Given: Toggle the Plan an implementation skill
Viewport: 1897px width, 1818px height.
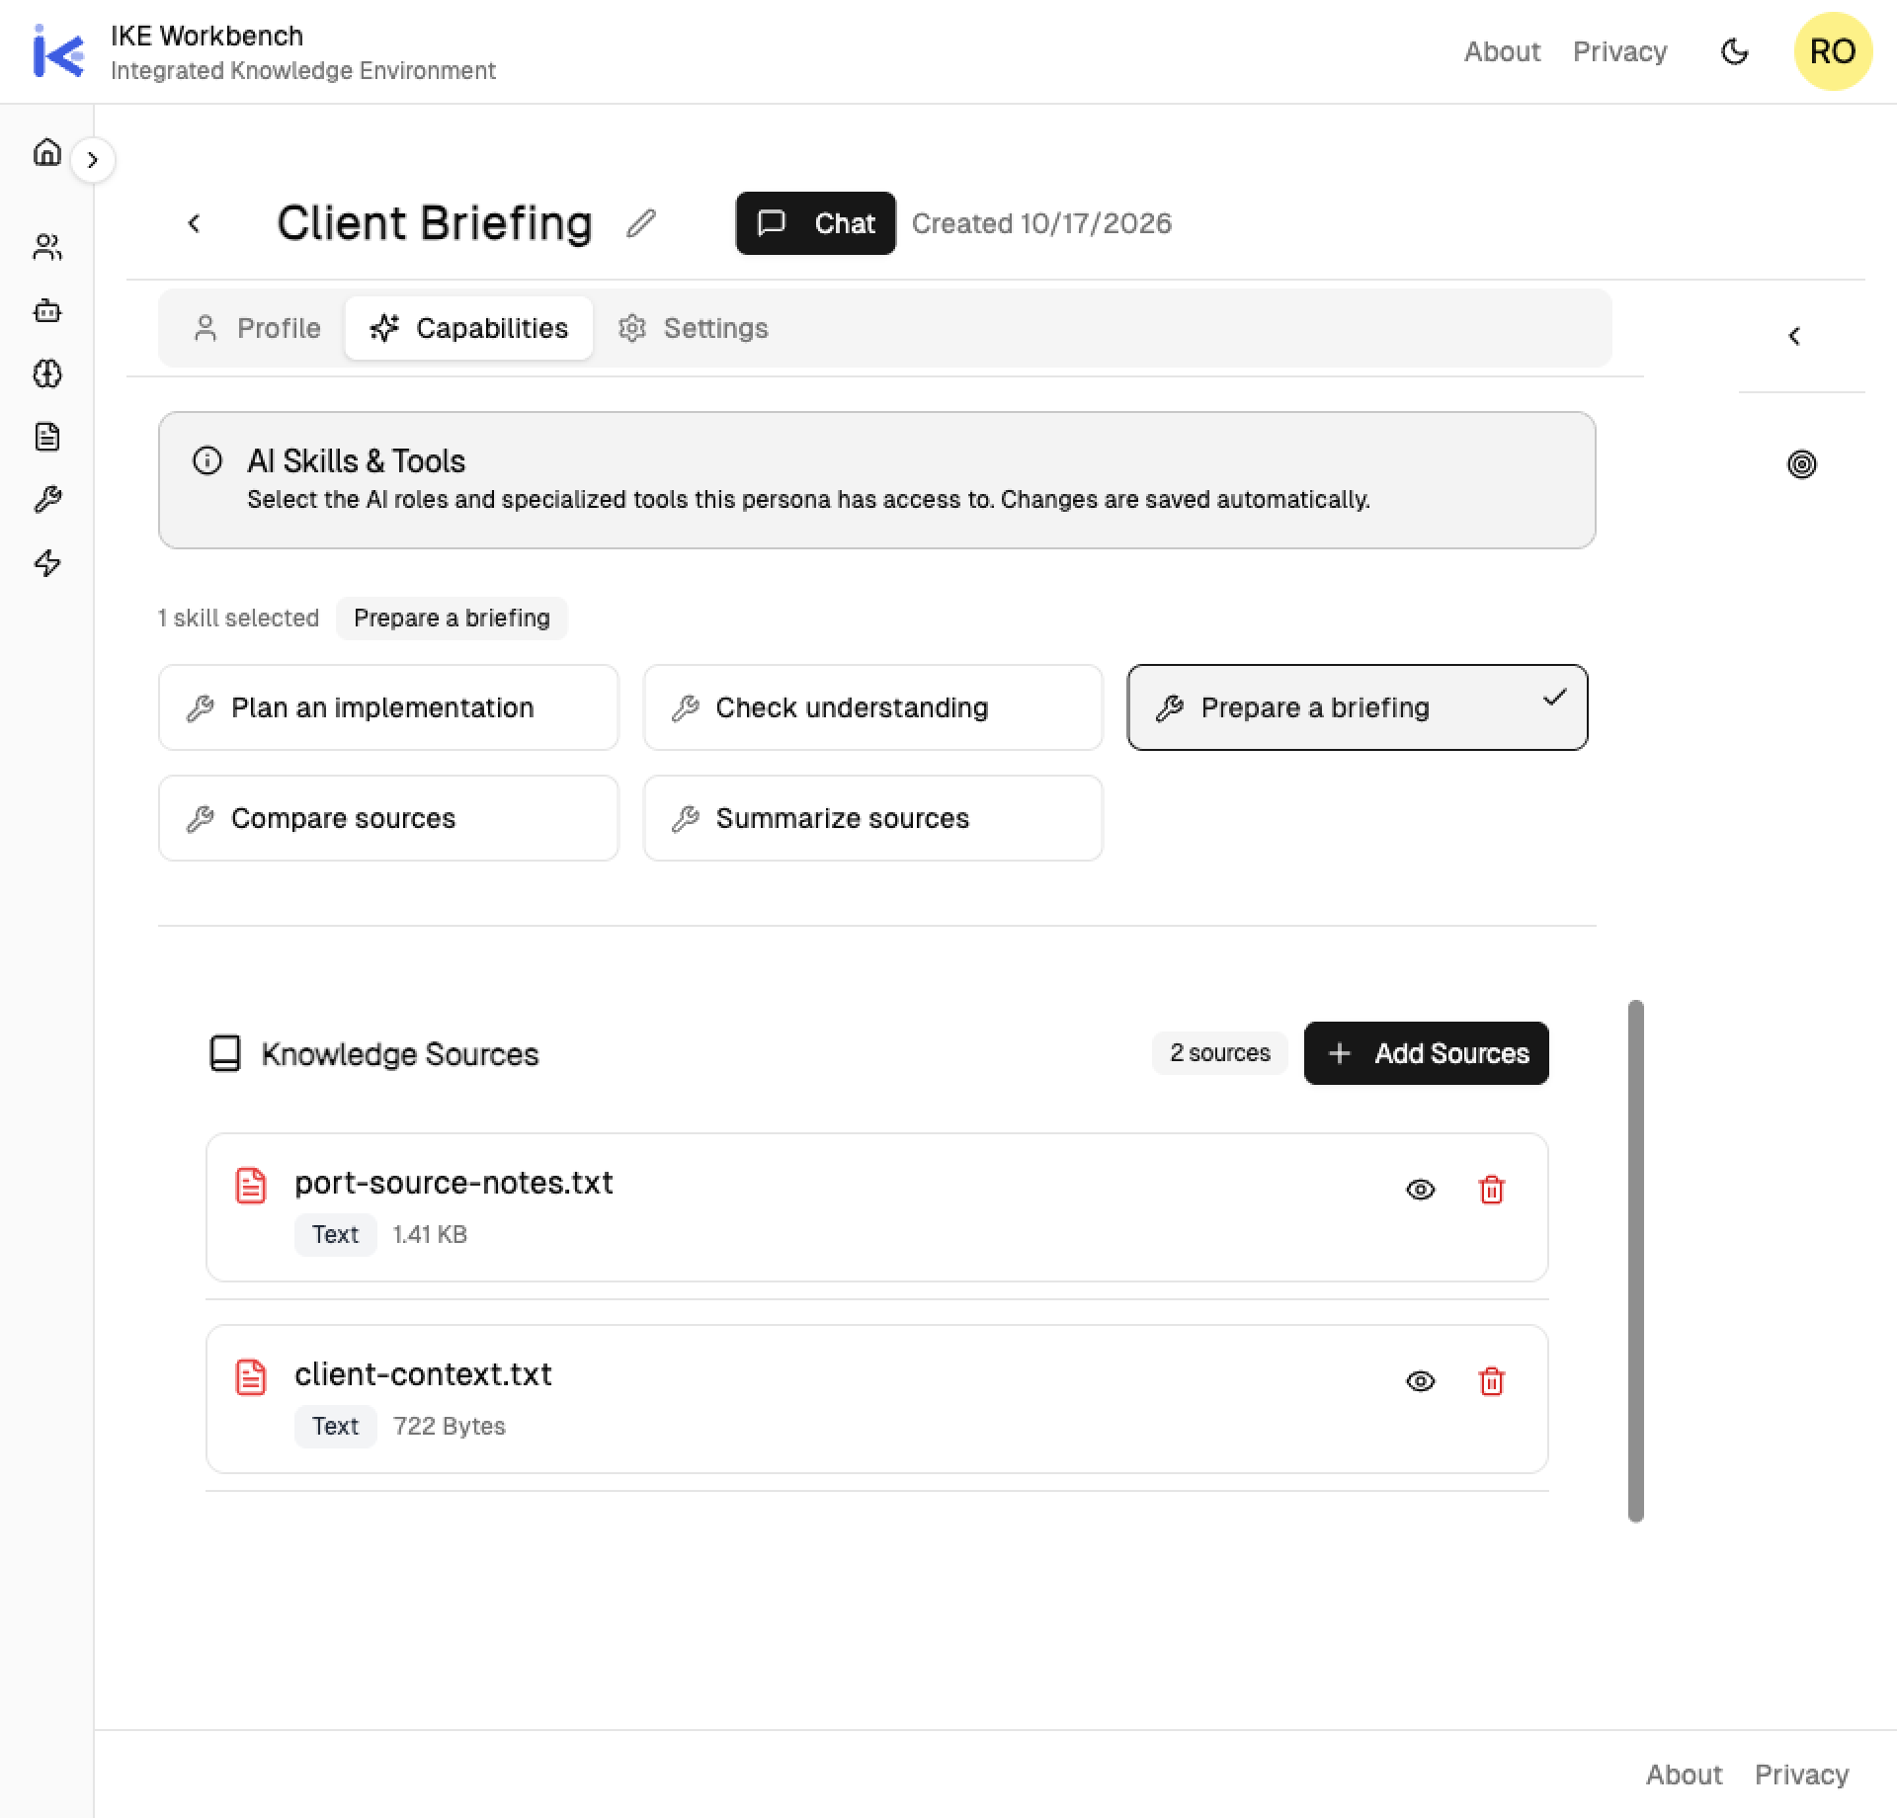Looking at the screenshot, I should coord(388,707).
